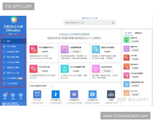Click the 收藏 heart favorites icon

(x=13, y=95)
